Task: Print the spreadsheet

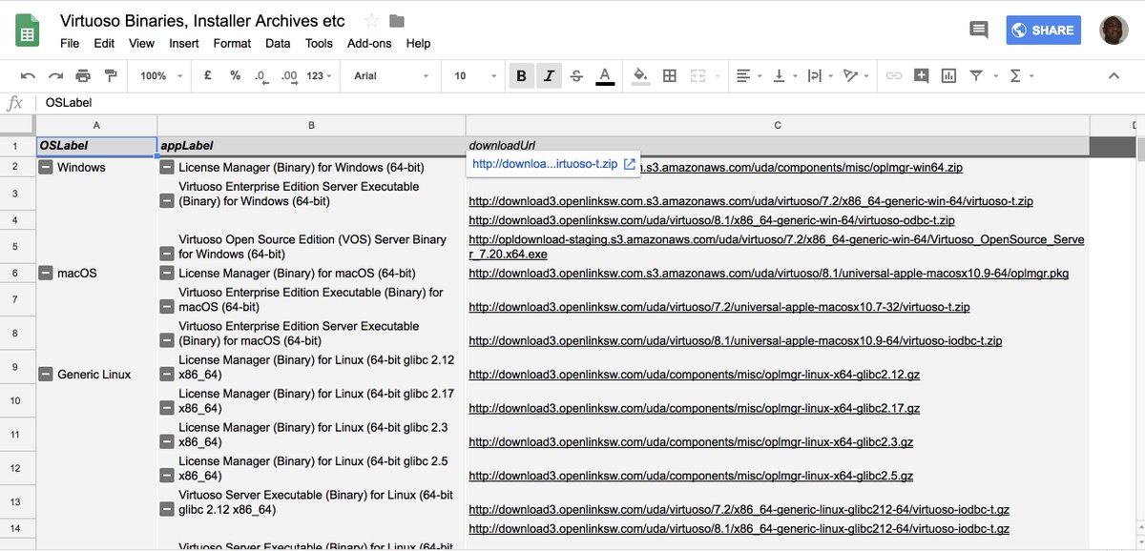Action: tap(83, 76)
